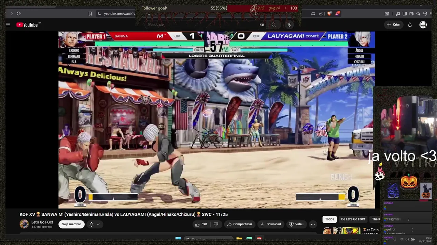Click the Compartilhar share button
437x245 pixels.
239,224
